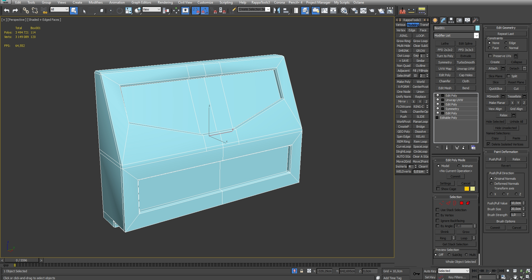Screen dimensions: 532x280
Task: Select the Face constraint radio button
Action: click(x=489, y=48)
